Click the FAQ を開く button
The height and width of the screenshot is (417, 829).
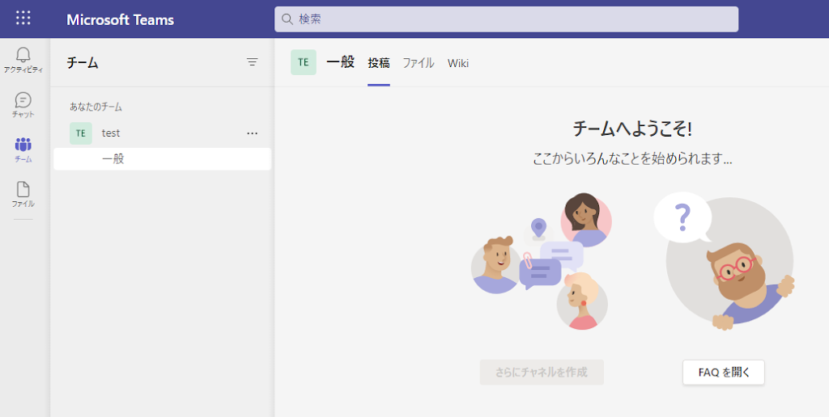[x=724, y=372]
